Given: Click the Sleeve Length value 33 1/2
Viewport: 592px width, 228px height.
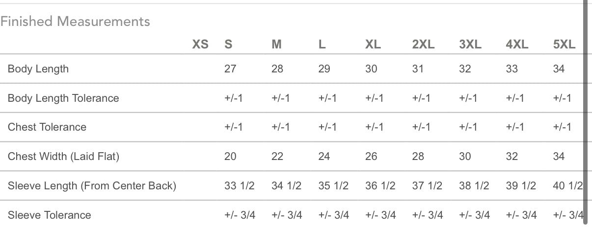Looking at the screenshot, I should coord(239,186).
